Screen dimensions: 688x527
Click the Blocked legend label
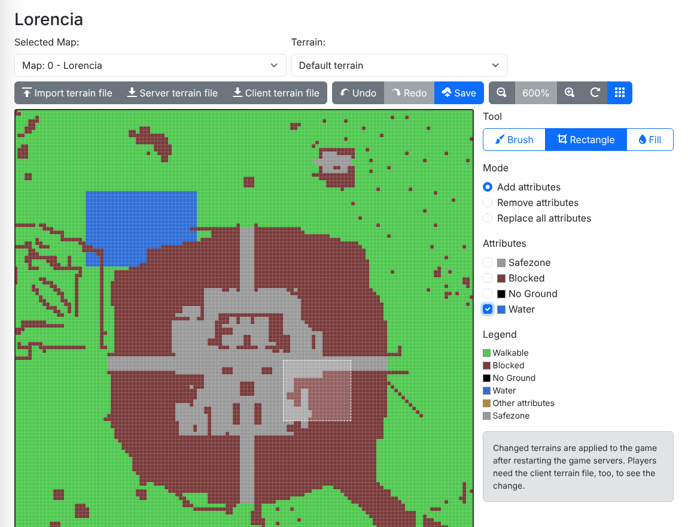click(508, 365)
